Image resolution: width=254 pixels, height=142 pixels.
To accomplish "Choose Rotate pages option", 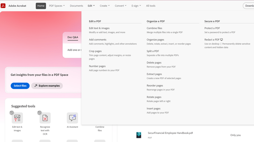I will [154, 97].
